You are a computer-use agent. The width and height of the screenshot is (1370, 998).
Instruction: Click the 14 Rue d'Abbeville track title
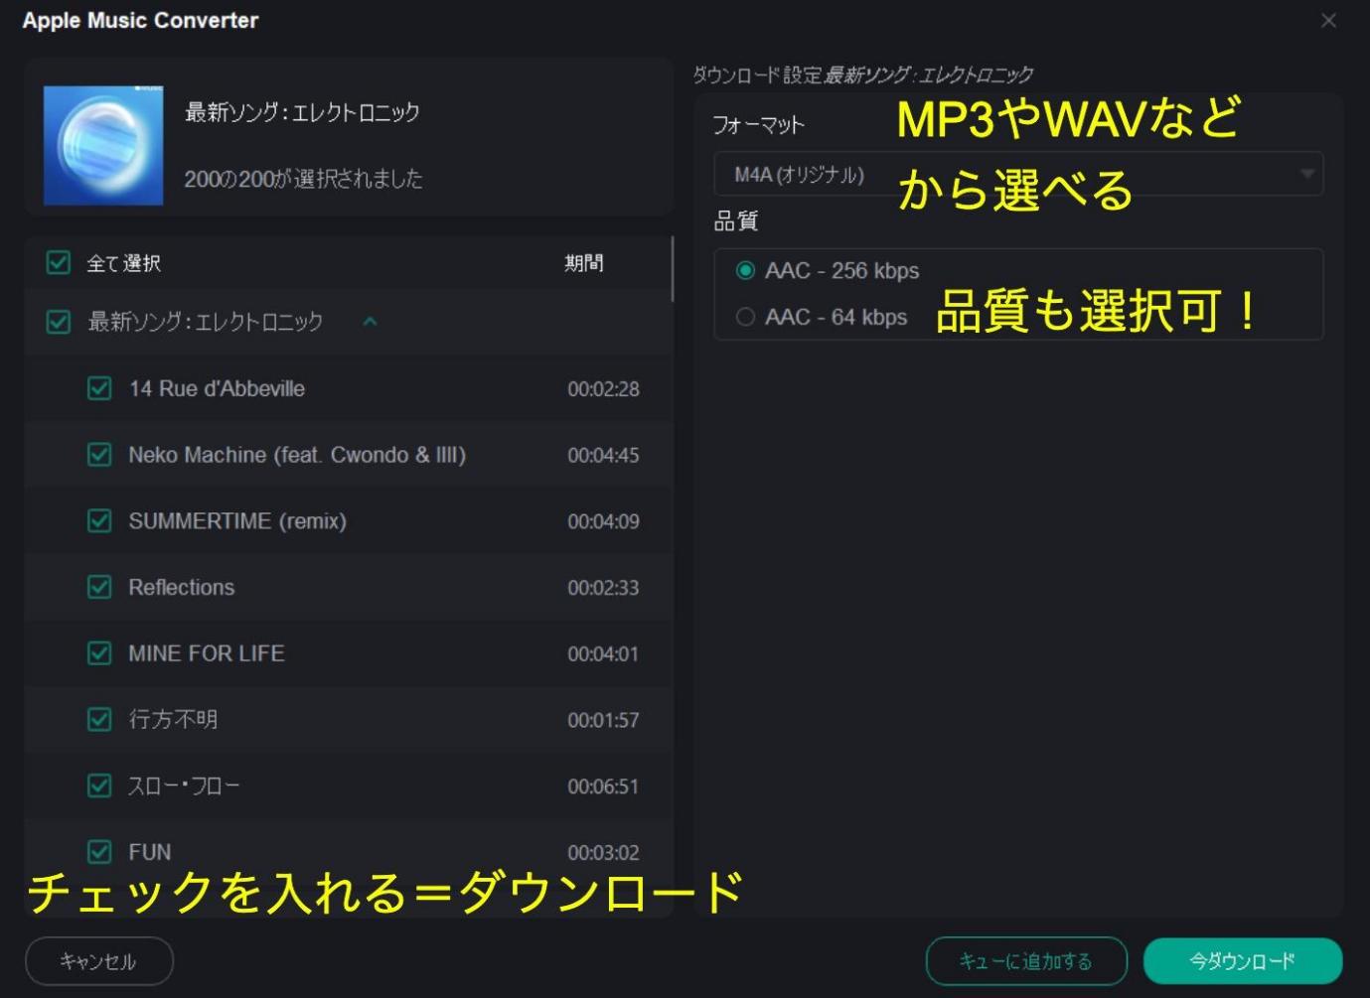pyautogui.click(x=217, y=388)
